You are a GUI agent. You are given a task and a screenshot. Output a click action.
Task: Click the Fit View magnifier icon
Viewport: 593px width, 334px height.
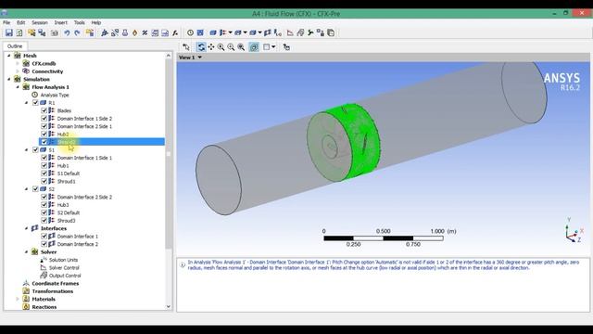[x=241, y=47]
